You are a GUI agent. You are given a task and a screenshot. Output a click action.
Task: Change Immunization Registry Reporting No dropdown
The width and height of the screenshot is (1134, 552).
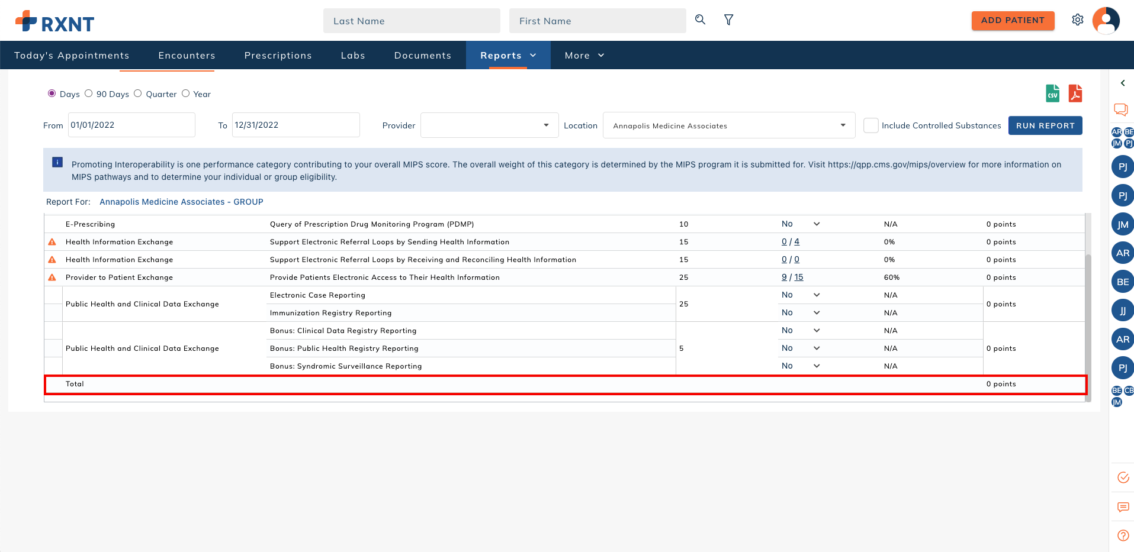[801, 313]
